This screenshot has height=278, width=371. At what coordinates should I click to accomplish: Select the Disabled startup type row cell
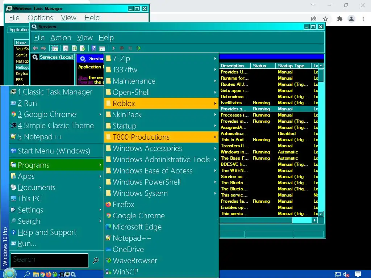tap(287, 133)
